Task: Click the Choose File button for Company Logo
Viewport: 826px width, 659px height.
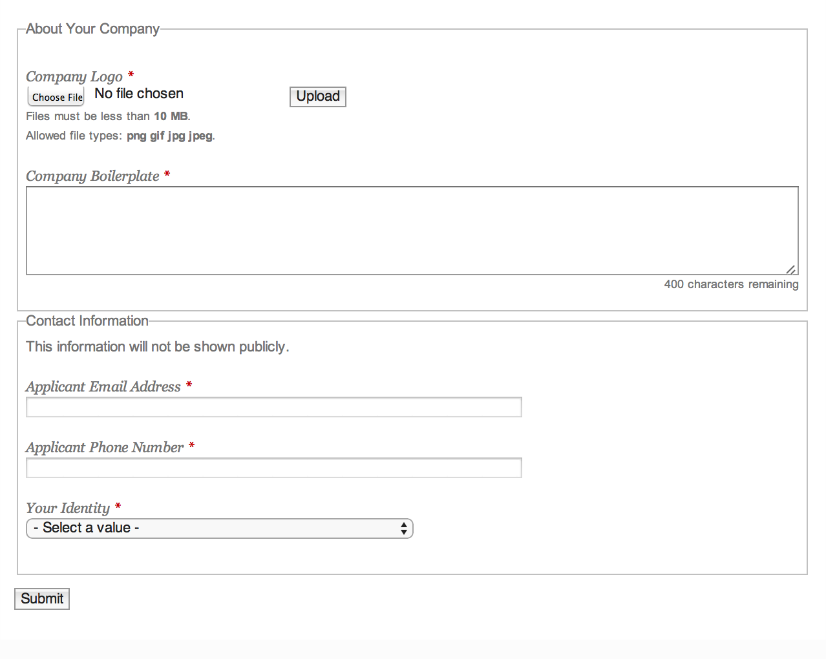Action: point(56,97)
